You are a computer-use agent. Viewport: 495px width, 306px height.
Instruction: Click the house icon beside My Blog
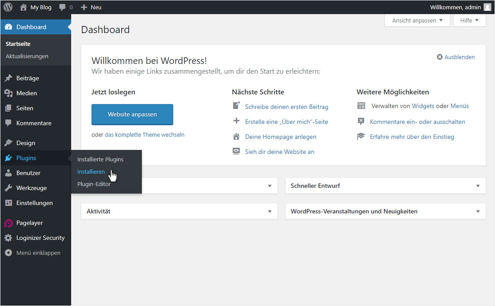(23, 7)
